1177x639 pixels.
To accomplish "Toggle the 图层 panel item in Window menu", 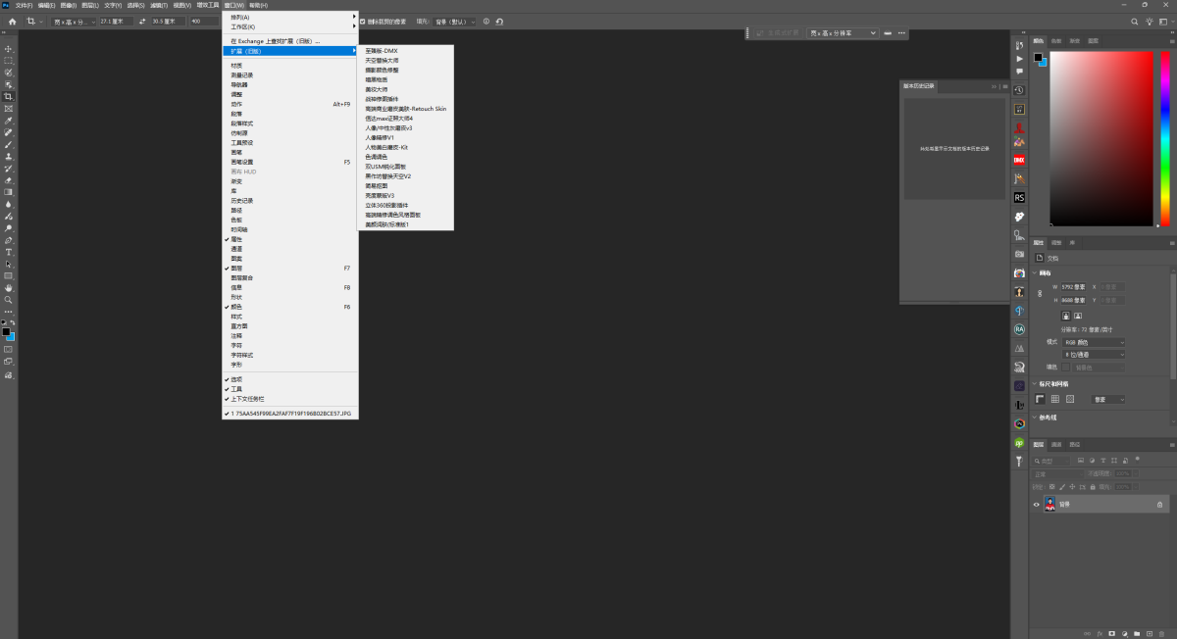I will tap(236, 268).
